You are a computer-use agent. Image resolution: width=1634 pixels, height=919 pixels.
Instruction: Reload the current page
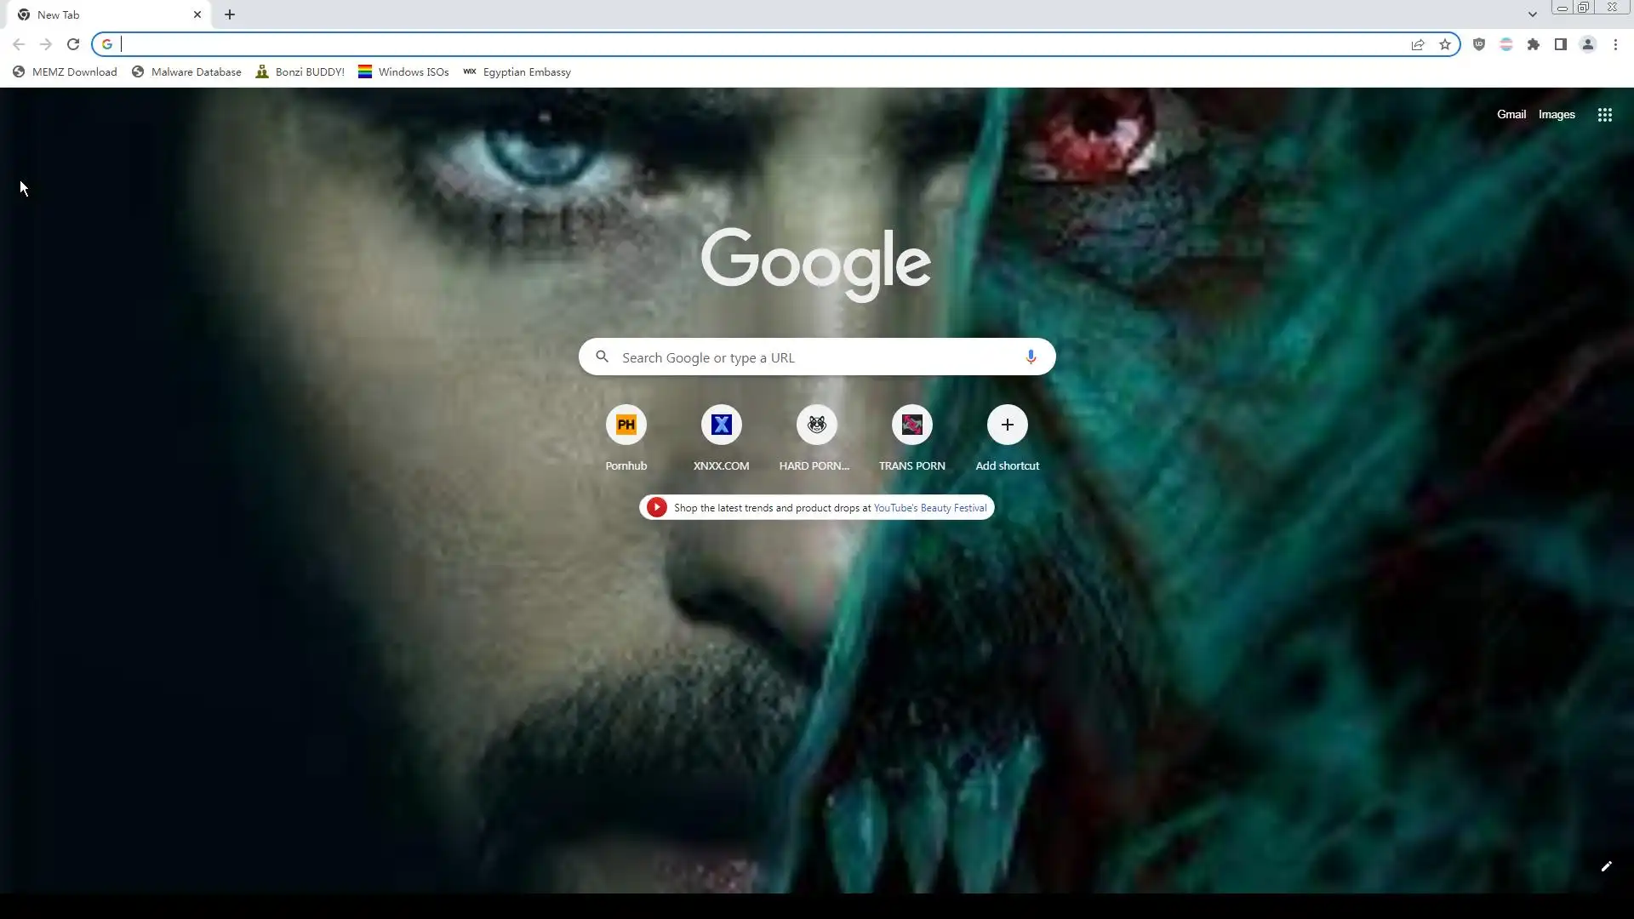73,44
